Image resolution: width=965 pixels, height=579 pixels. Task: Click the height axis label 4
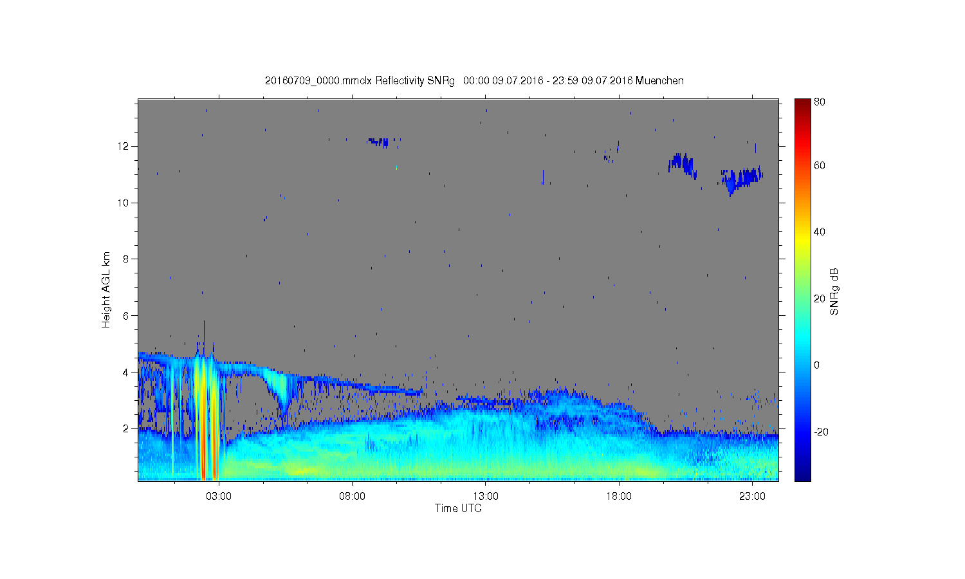tap(127, 372)
